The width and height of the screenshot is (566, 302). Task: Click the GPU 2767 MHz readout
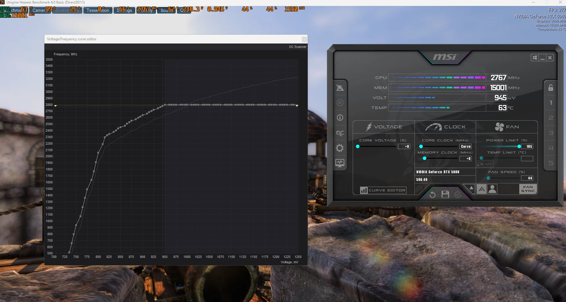[498, 77]
